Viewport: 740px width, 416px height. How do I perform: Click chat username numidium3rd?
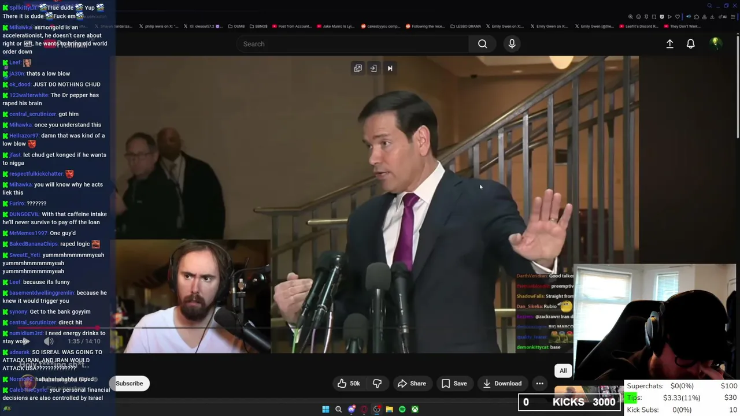coord(26,333)
